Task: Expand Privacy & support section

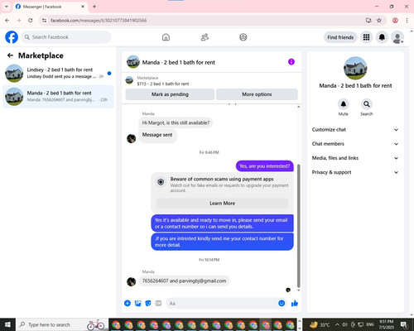Action: click(x=355, y=172)
